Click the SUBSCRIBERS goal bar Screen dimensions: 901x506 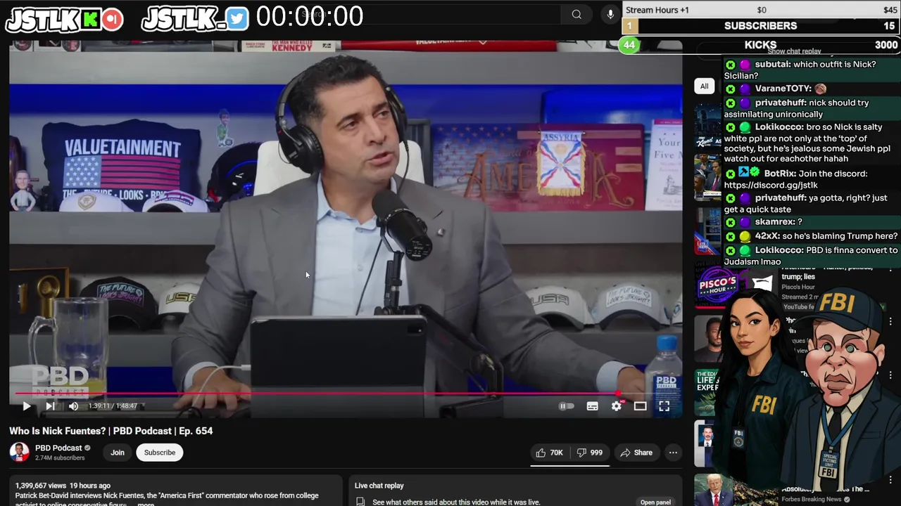point(761,26)
